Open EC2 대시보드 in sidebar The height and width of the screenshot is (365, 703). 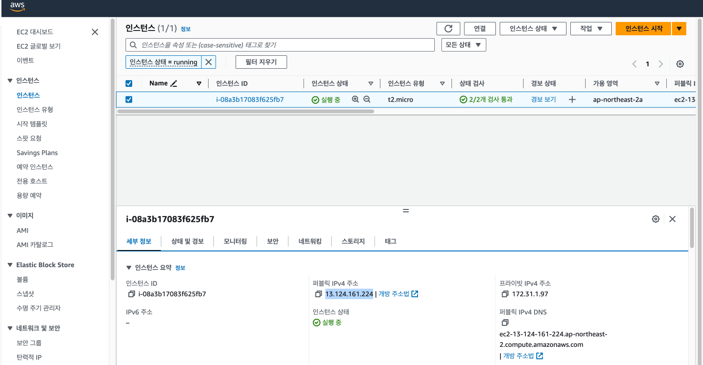(x=35, y=32)
